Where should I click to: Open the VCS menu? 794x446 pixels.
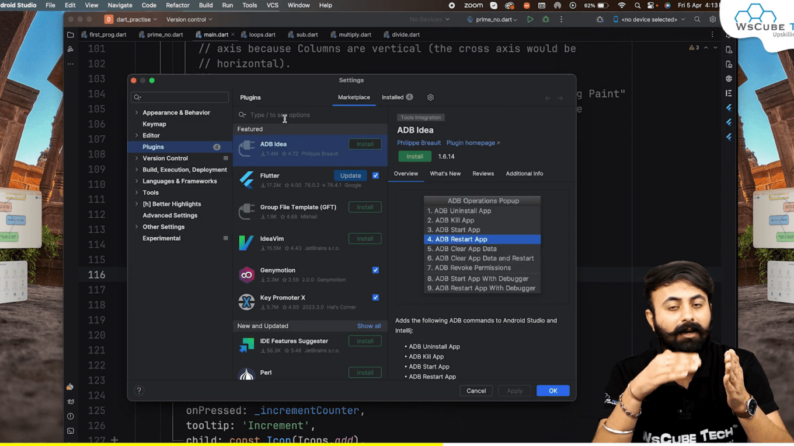click(273, 5)
